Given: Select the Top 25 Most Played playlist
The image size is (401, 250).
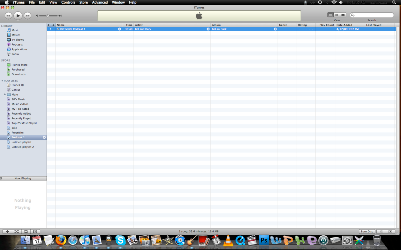Looking at the screenshot, I should (24, 123).
